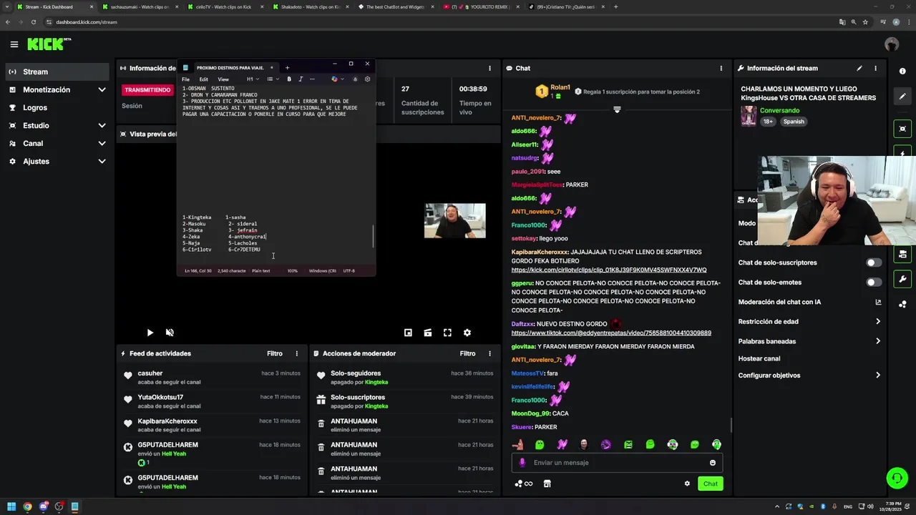The height and width of the screenshot is (515, 916).
Task: Open the profile avatar at top right
Action: [892, 44]
